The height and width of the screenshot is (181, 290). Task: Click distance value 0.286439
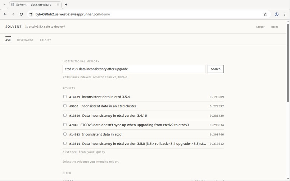tap(217, 116)
